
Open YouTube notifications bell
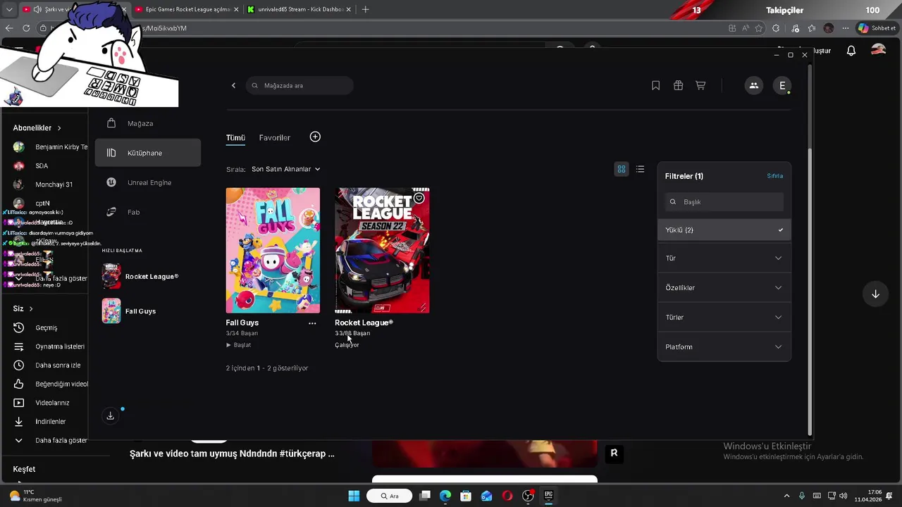pos(851,51)
